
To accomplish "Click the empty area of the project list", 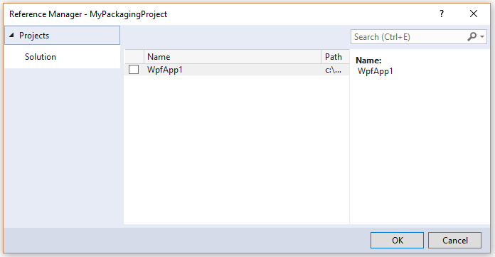I will [236, 150].
